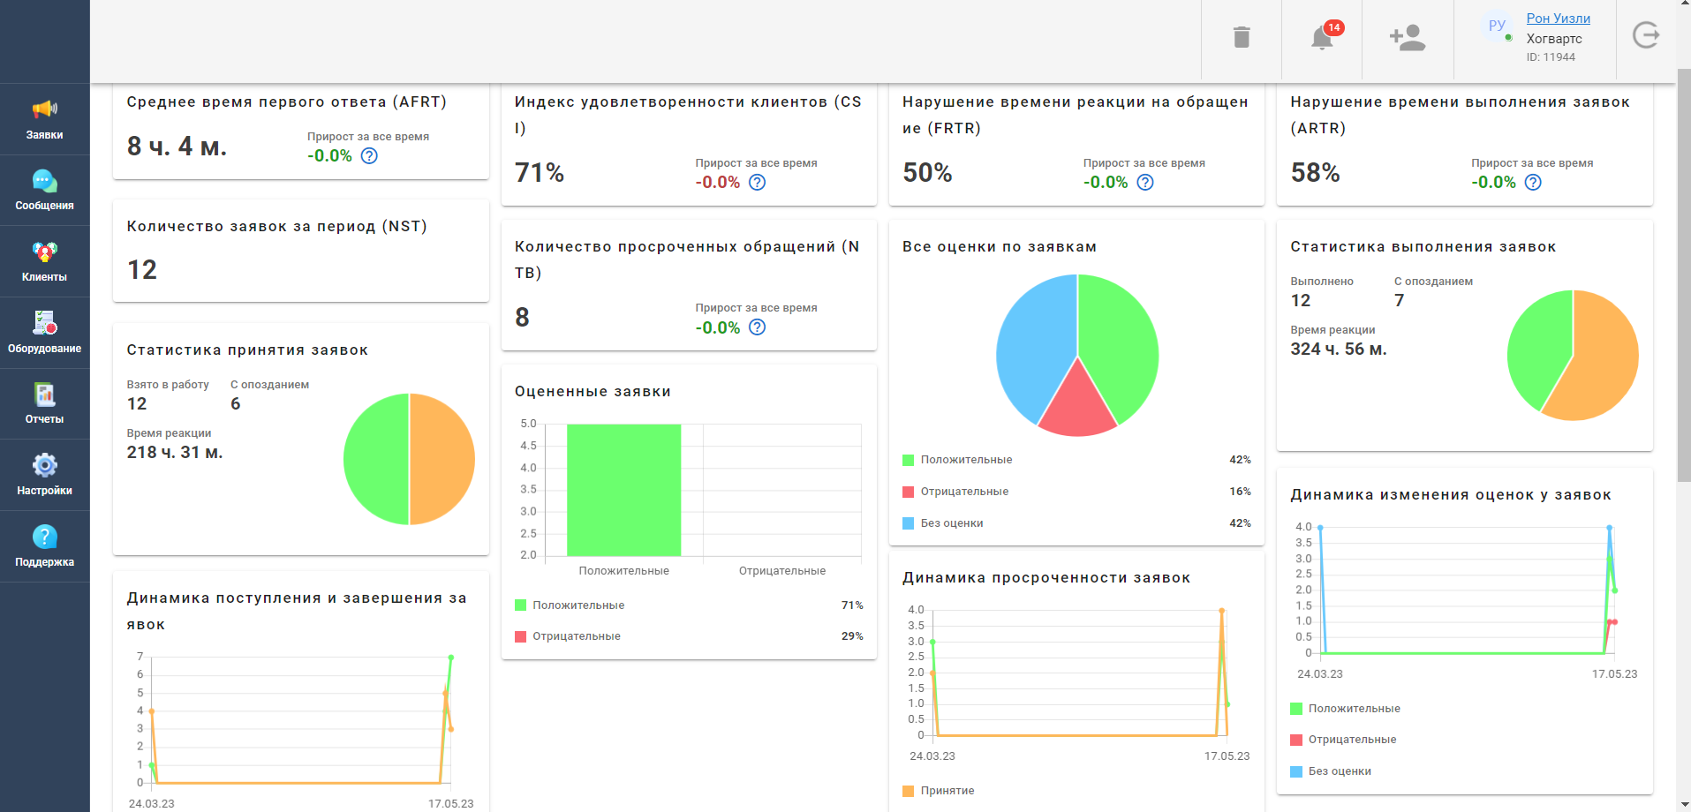
Task: Click the 71% CSI value
Action: (540, 172)
